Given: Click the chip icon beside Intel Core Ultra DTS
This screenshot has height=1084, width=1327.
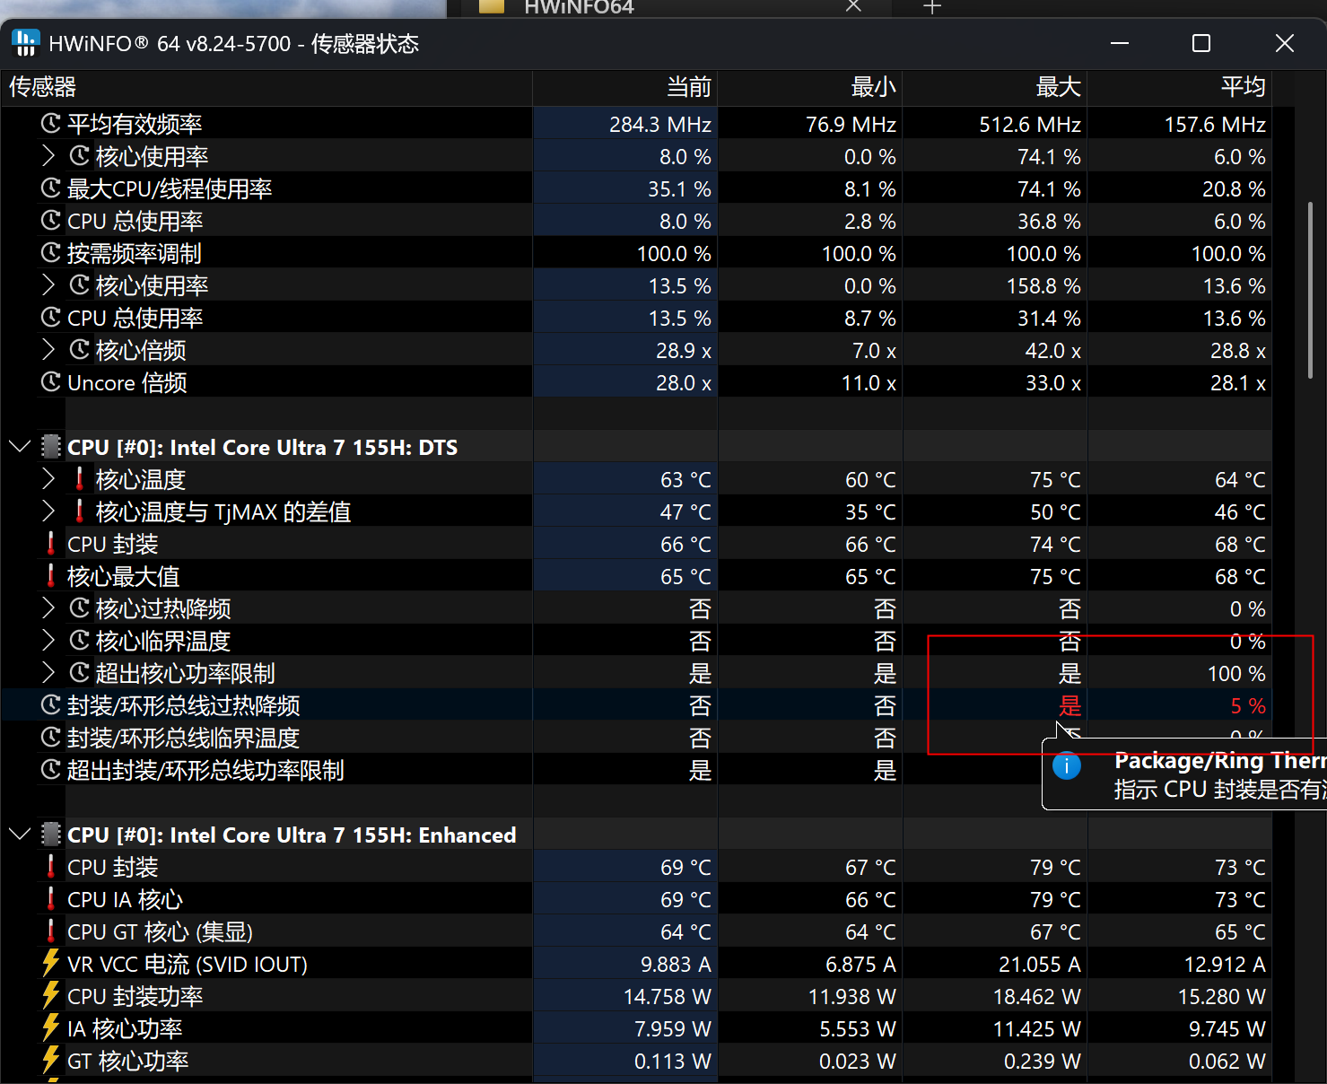Looking at the screenshot, I should click(52, 447).
